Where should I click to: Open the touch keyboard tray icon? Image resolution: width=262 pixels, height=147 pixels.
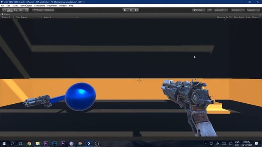[224, 143]
